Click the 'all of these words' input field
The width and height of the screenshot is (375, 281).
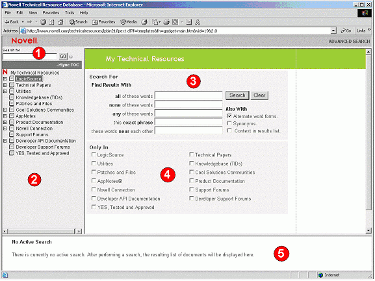coord(188,96)
